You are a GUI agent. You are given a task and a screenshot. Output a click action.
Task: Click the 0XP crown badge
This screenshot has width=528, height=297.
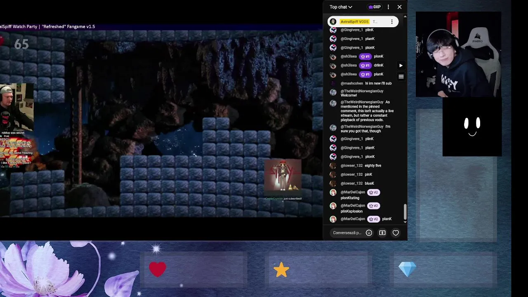click(x=375, y=7)
